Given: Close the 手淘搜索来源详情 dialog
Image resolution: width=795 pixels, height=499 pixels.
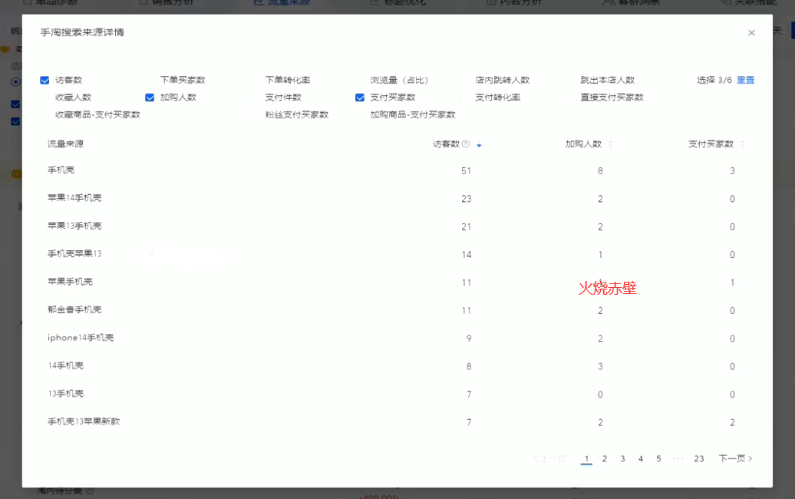Looking at the screenshot, I should tap(751, 33).
